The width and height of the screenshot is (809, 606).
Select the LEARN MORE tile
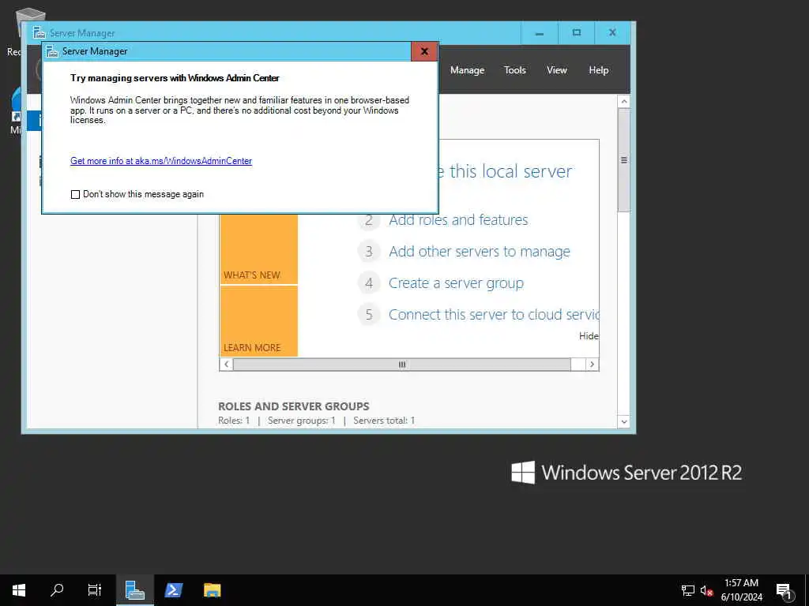coord(258,321)
